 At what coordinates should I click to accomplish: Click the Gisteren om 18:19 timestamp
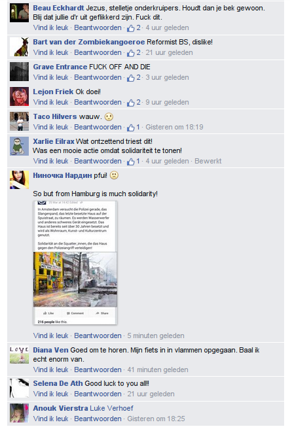click(174, 127)
